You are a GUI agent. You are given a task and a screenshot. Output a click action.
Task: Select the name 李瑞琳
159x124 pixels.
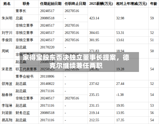(x=7, y=105)
